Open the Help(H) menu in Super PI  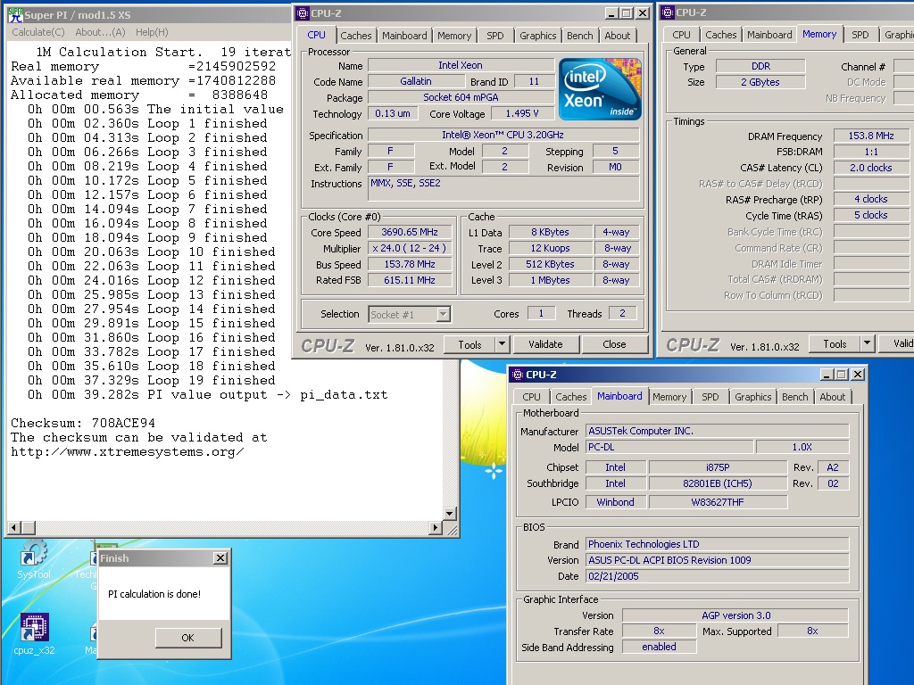[x=152, y=32]
